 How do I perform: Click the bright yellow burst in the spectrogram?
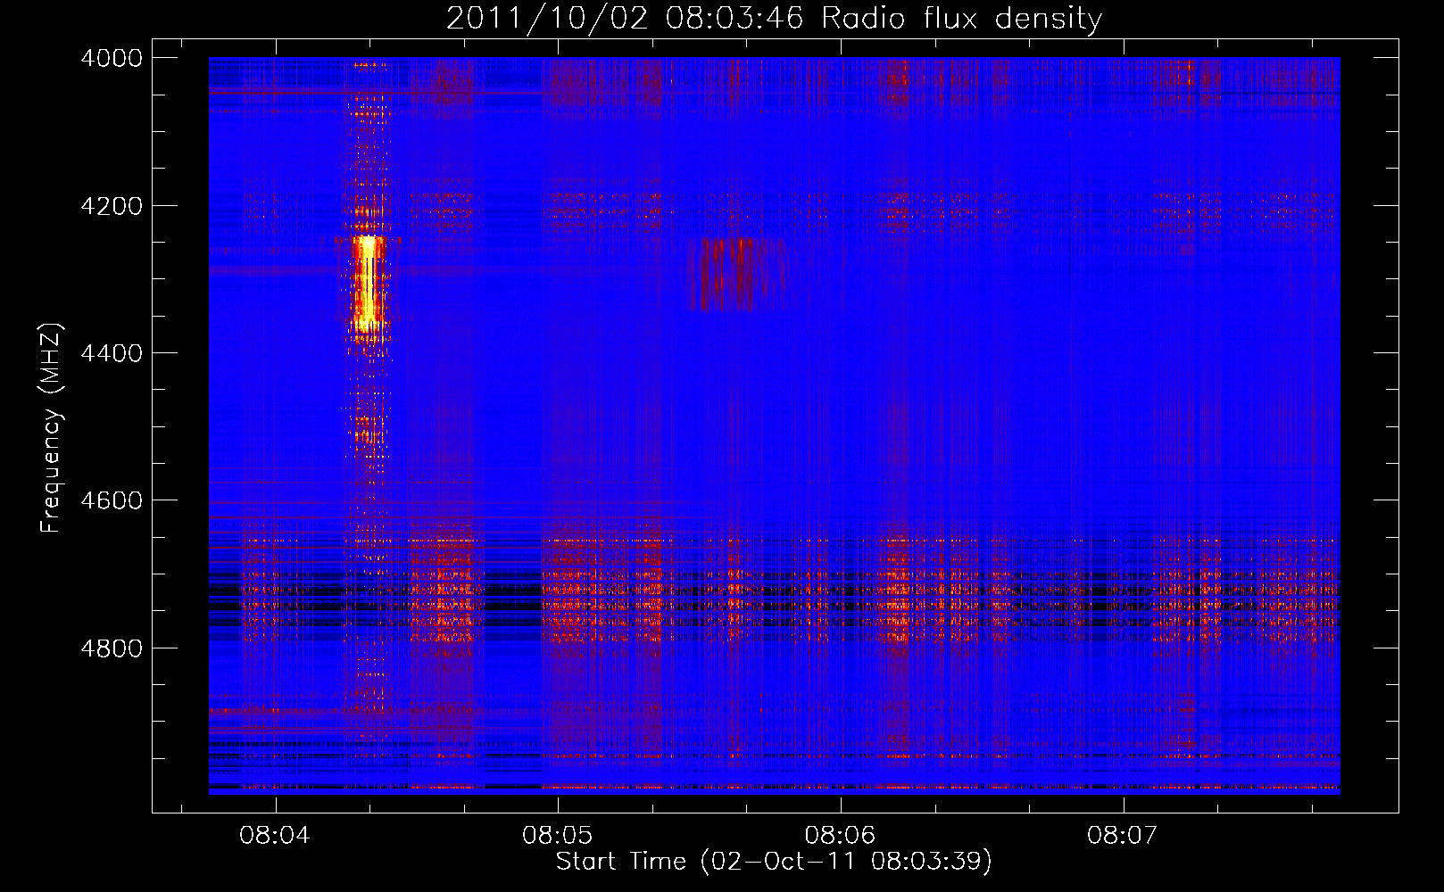pos(367,283)
